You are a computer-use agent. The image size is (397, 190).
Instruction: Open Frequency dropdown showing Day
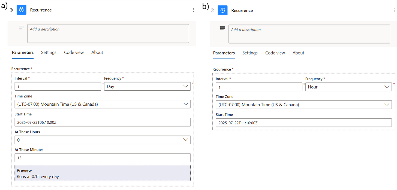147,86
